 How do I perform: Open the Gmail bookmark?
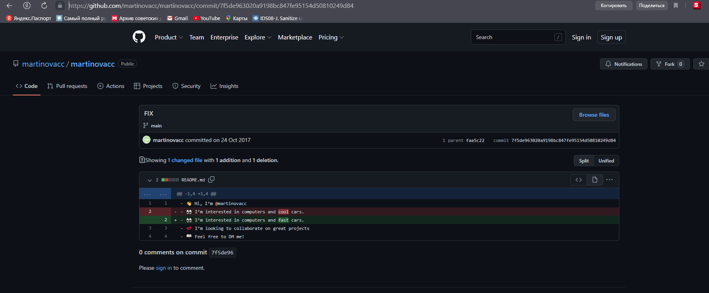177,18
